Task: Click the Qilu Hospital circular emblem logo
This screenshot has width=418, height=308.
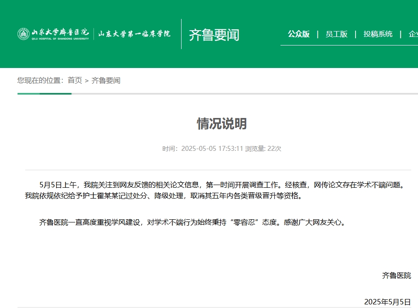Action: 23,34
